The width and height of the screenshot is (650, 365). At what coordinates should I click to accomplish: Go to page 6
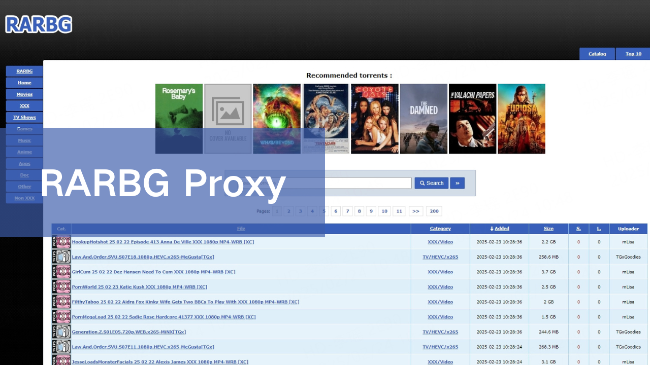pos(336,211)
